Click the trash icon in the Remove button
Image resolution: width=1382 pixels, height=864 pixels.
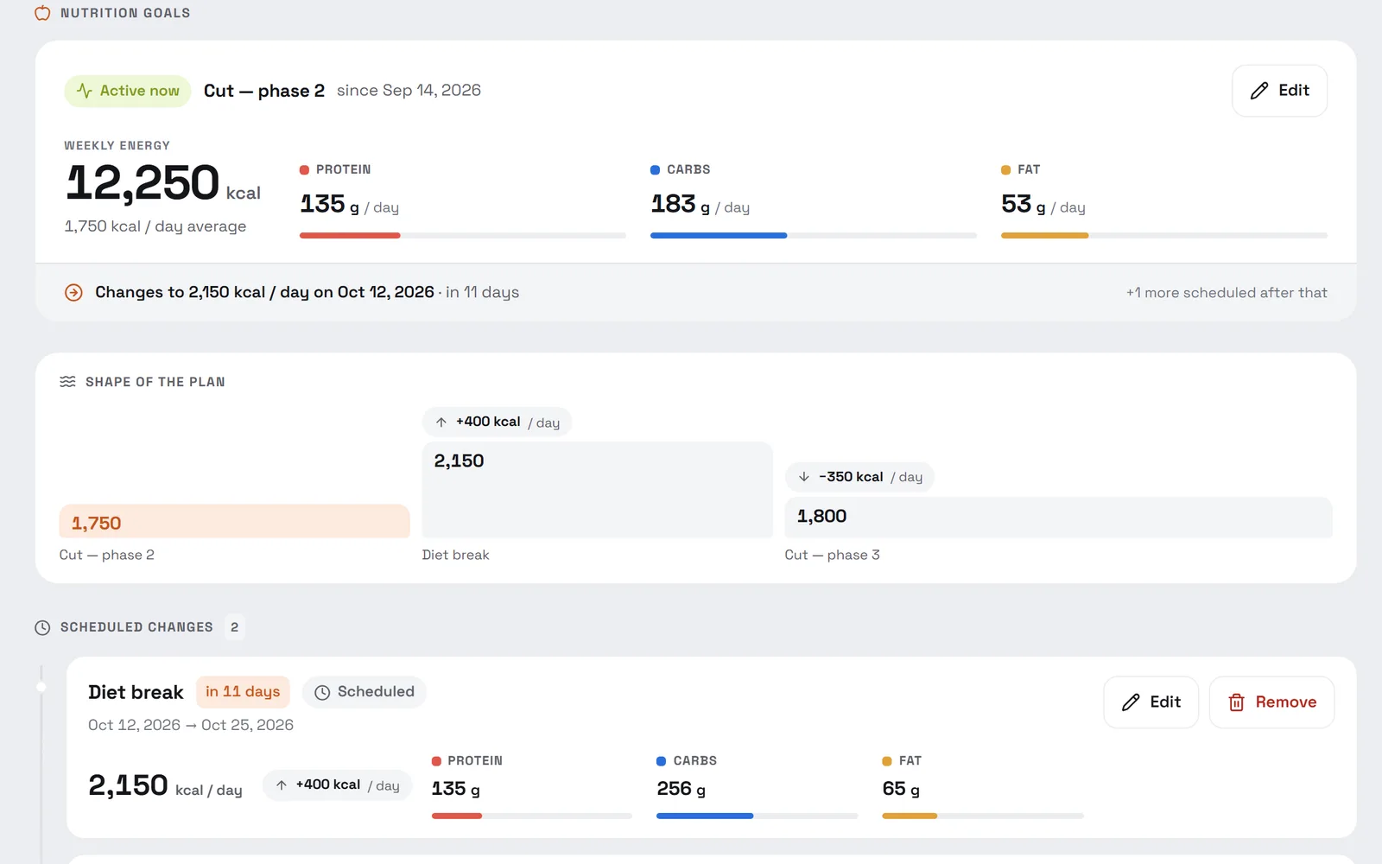(x=1237, y=702)
